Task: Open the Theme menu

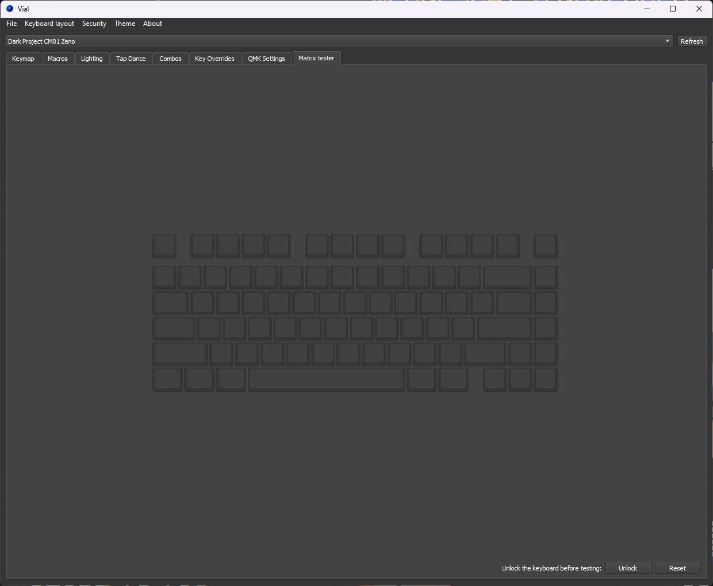Action: 125,24
